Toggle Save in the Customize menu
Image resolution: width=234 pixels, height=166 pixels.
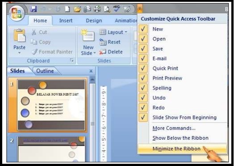click(x=183, y=49)
